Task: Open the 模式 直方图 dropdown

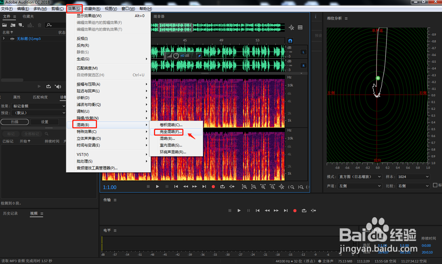Action: (360, 177)
